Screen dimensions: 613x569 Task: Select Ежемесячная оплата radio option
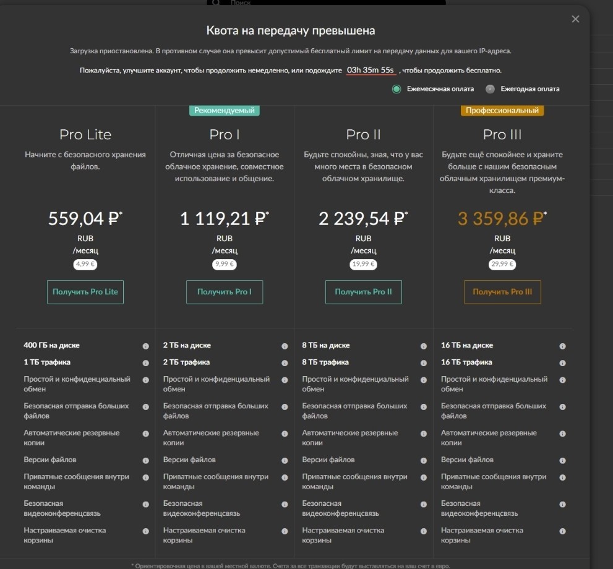[397, 89]
